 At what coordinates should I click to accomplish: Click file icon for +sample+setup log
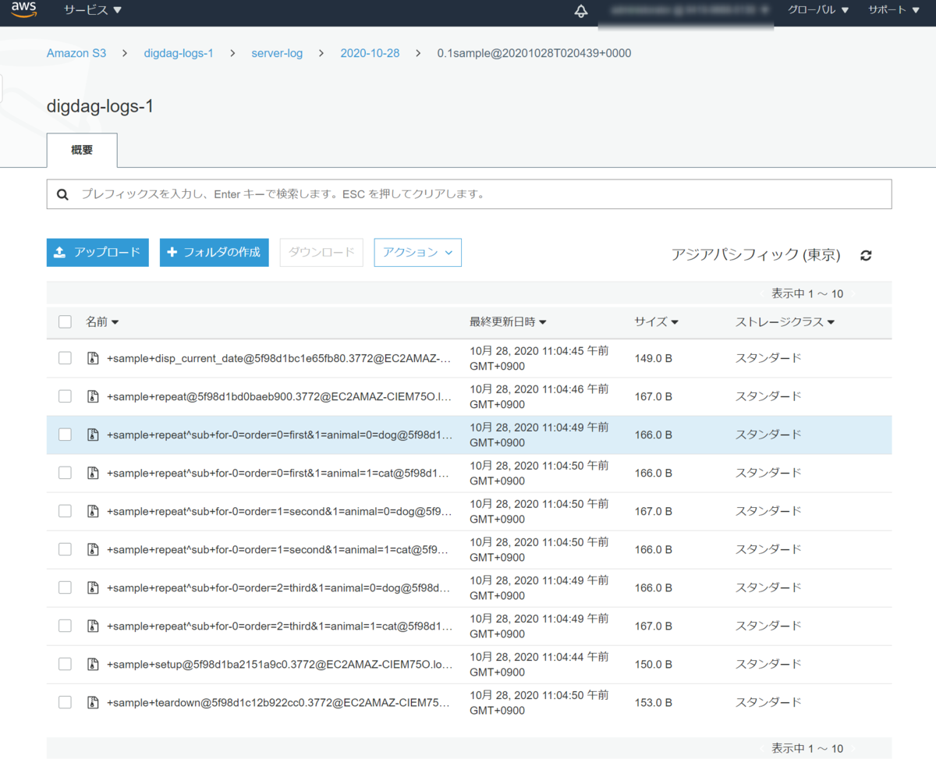pos(93,664)
